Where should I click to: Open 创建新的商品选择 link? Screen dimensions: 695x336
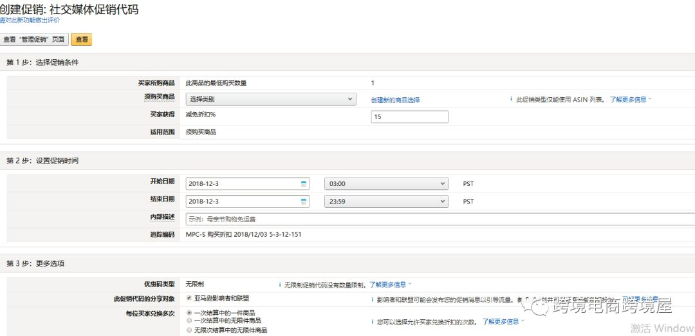(395, 100)
